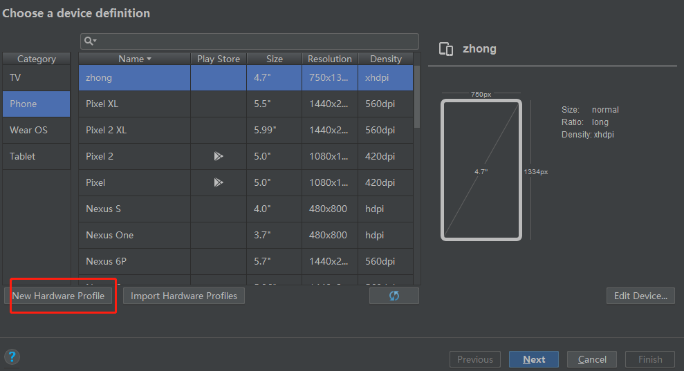This screenshot has width=684, height=371.
Task: Click the Cancel button
Action: (x=592, y=359)
